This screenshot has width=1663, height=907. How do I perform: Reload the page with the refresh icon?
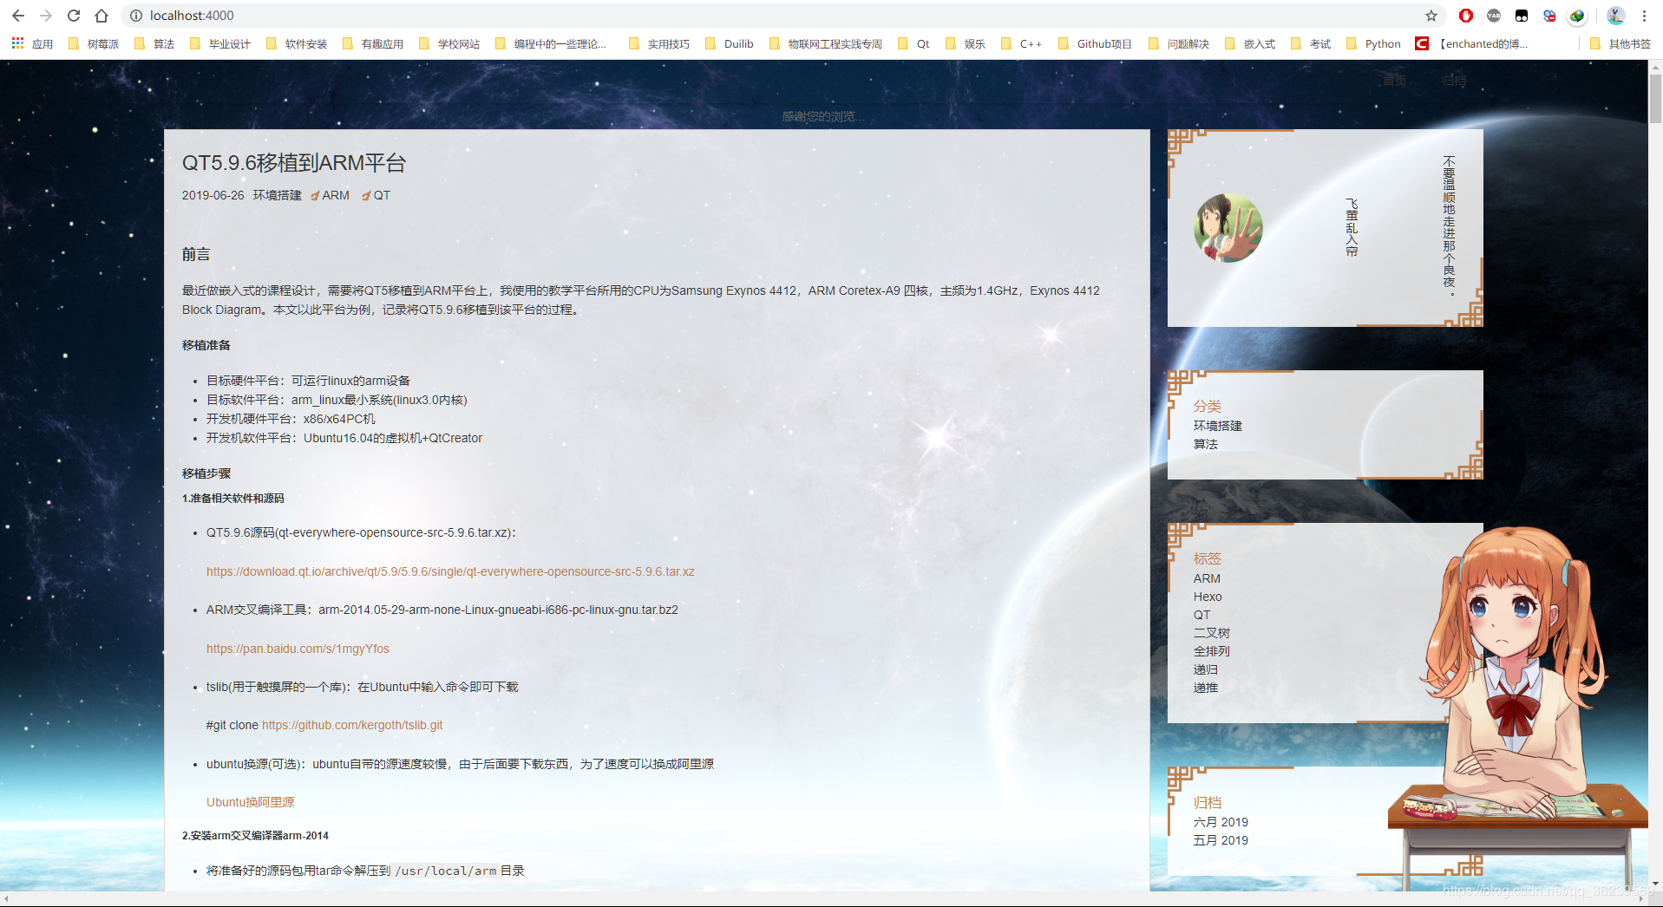74,15
